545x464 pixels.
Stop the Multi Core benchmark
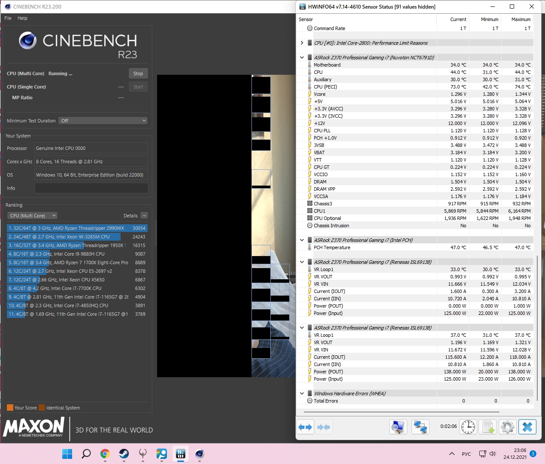[138, 73]
